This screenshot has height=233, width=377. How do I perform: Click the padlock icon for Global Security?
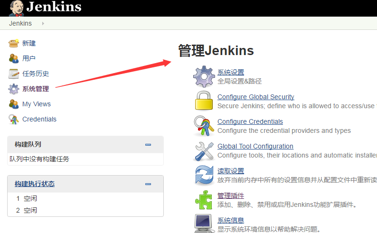(204, 101)
